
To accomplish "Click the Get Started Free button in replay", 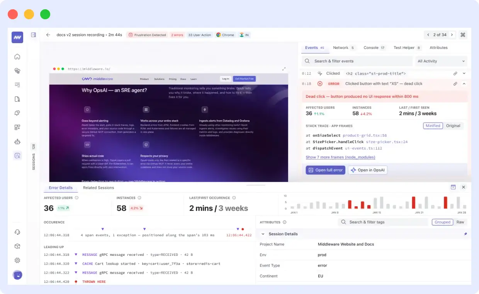I will click(244, 79).
